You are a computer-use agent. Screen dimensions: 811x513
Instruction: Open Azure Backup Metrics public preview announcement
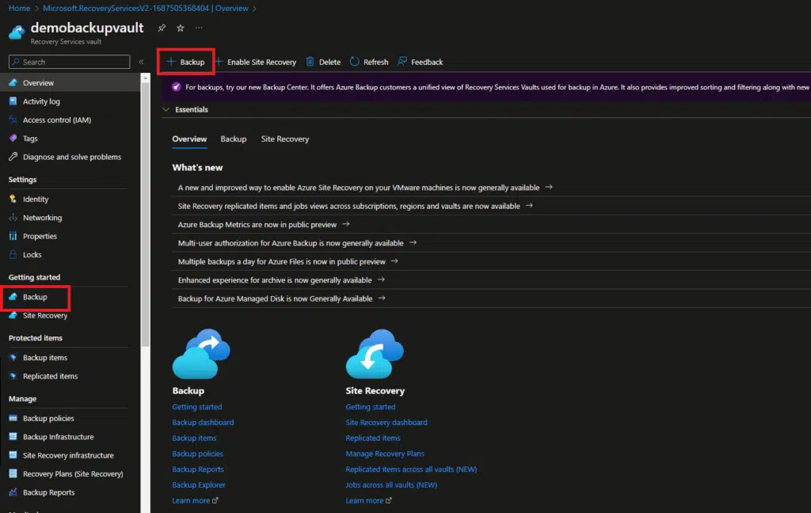click(264, 225)
